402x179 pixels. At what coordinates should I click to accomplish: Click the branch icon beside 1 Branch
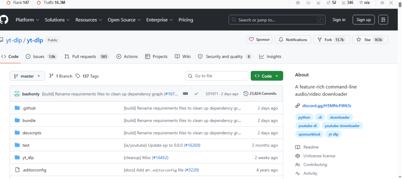[51, 76]
